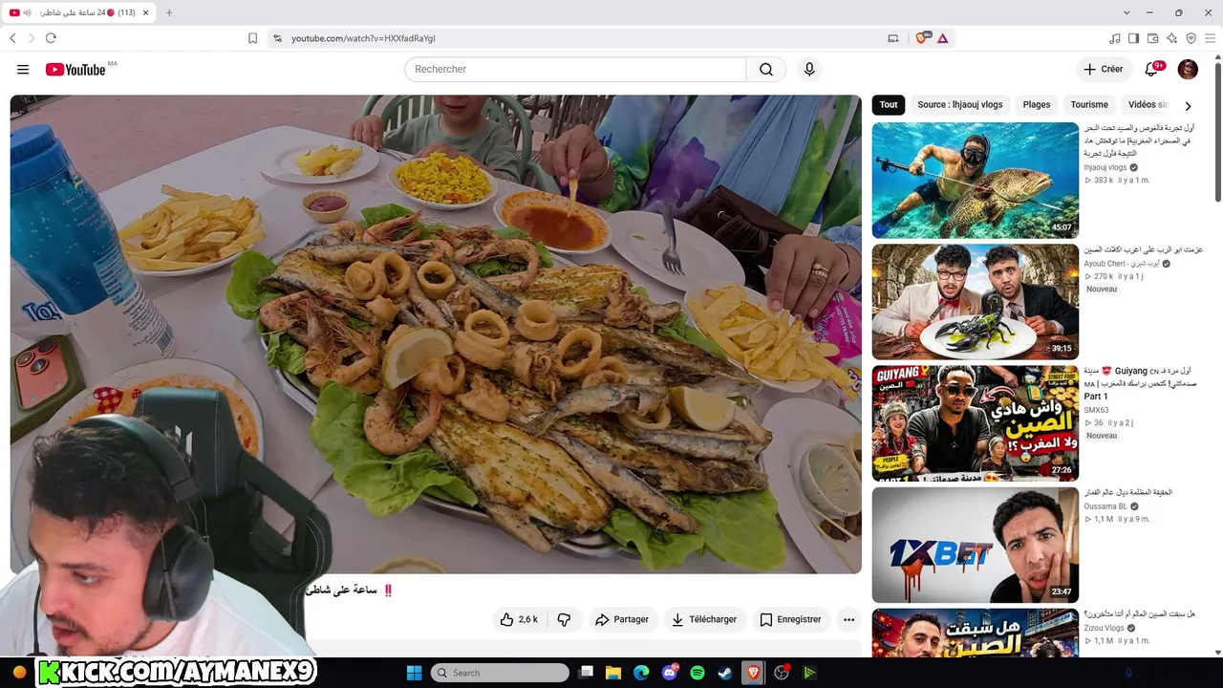This screenshot has height=688, width=1223.
Task: Click the "Télécharger" download button
Action: click(x=704, y=619)
